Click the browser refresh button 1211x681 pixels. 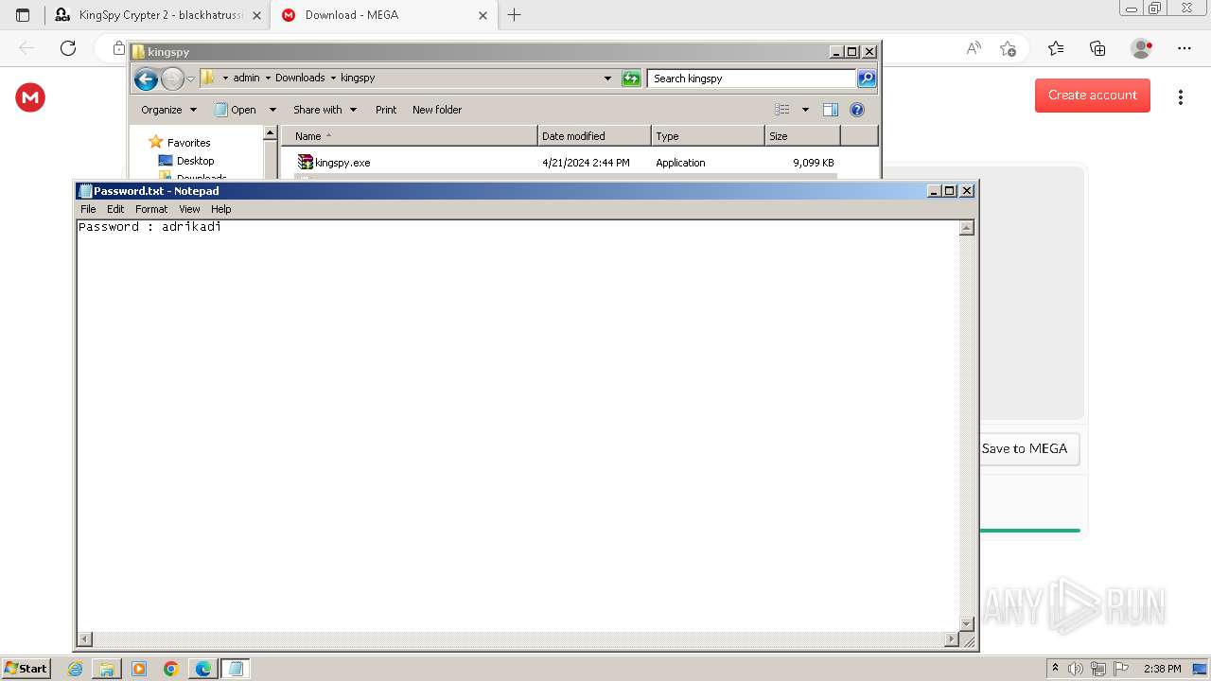tap(68, 48)
